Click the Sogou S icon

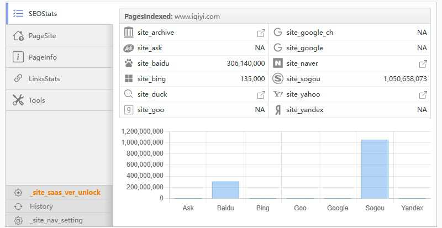(277, 79)
